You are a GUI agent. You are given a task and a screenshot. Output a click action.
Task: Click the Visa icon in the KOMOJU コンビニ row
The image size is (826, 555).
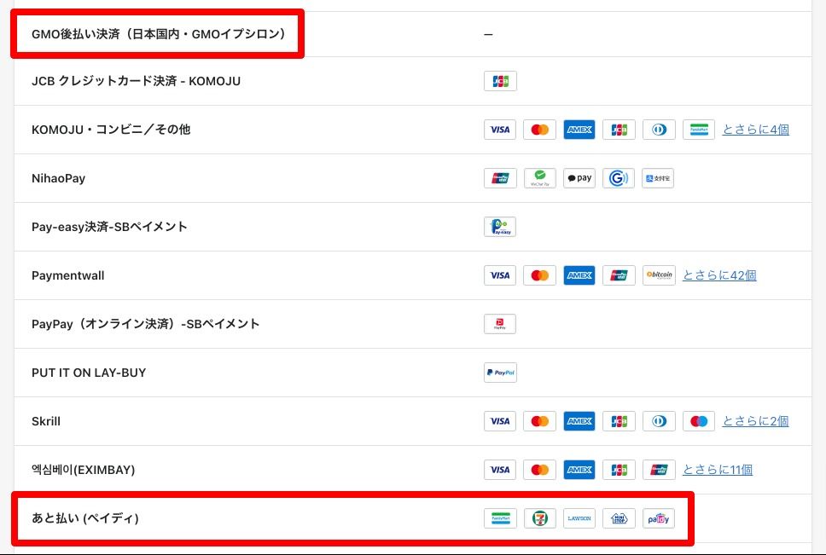pos(500,130)
